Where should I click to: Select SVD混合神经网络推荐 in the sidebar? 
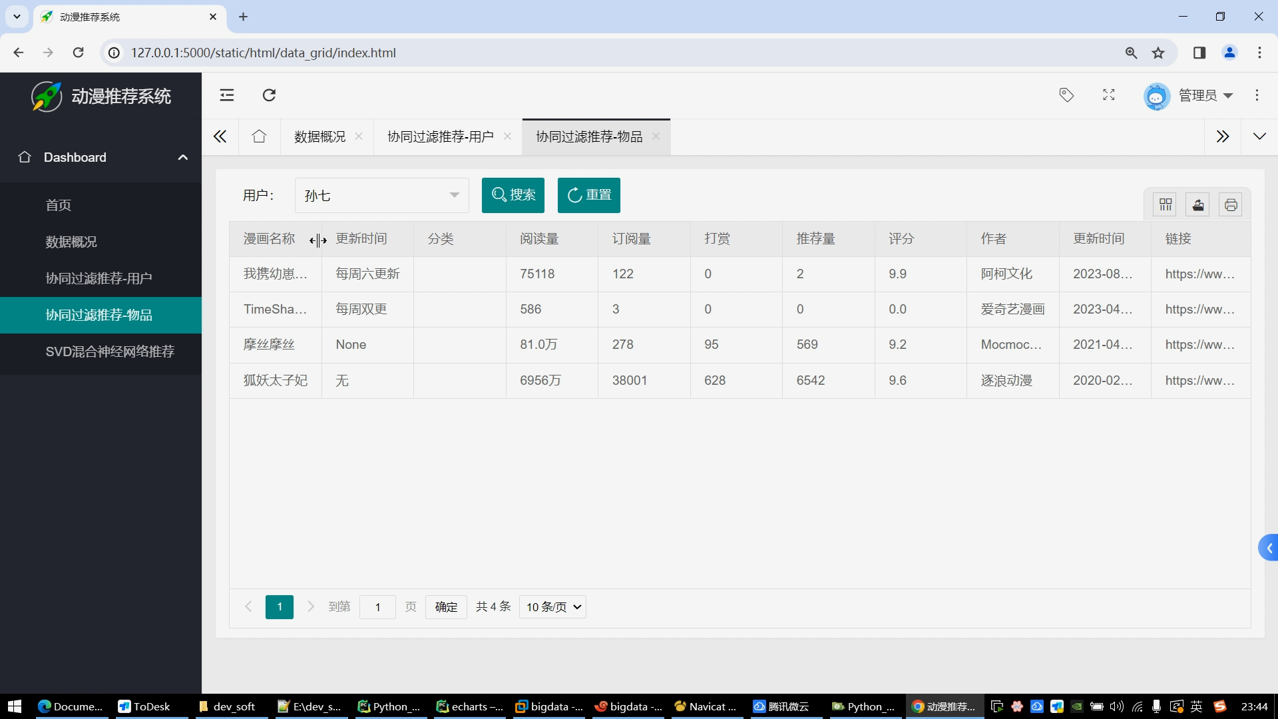[x=110, y=352]
